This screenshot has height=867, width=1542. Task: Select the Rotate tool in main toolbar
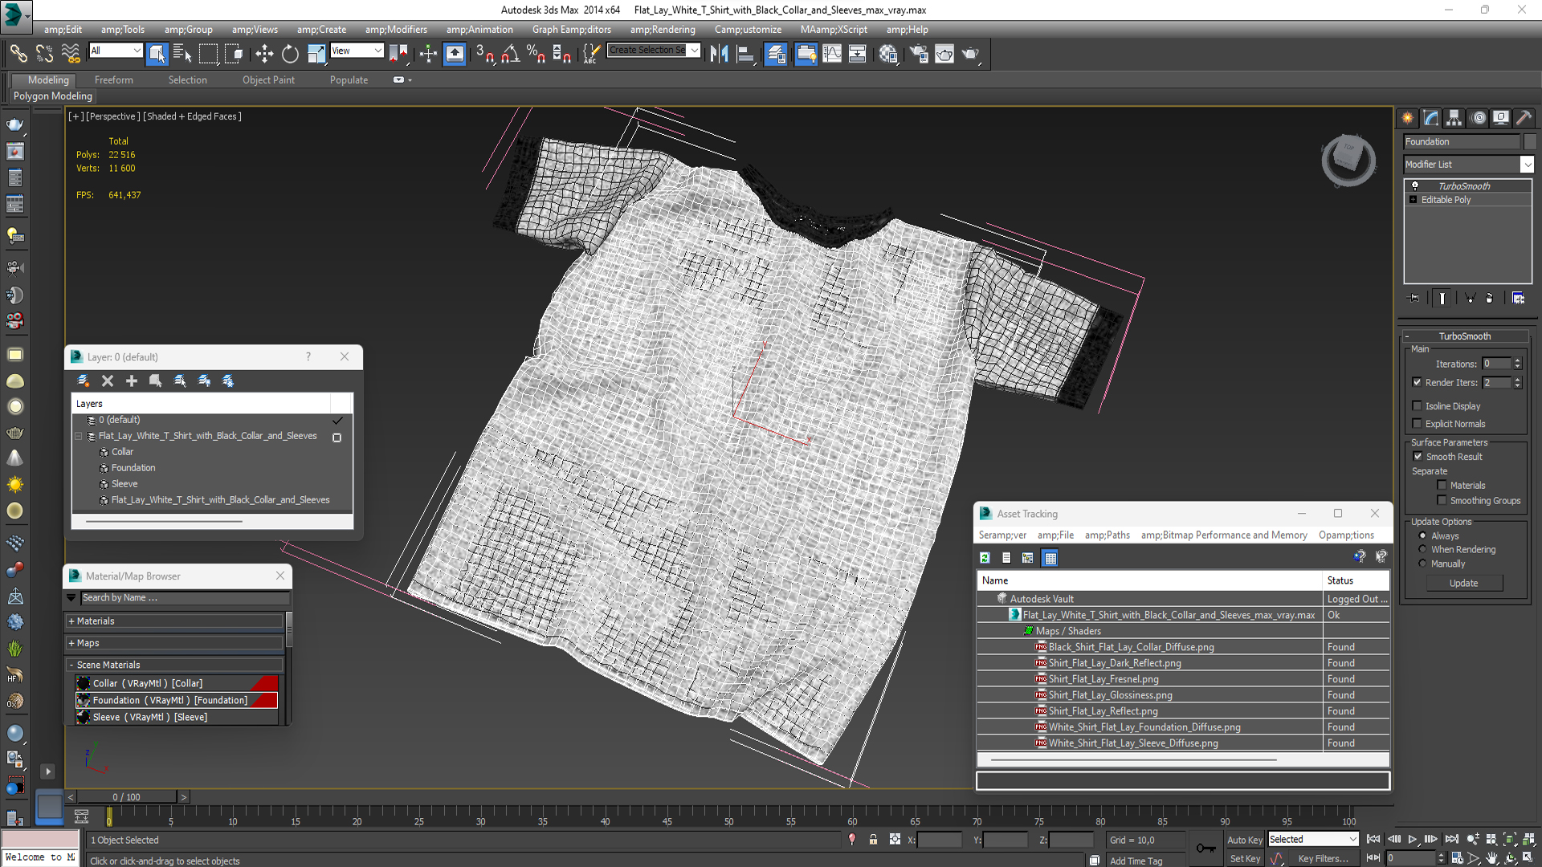tap(290, 54)
